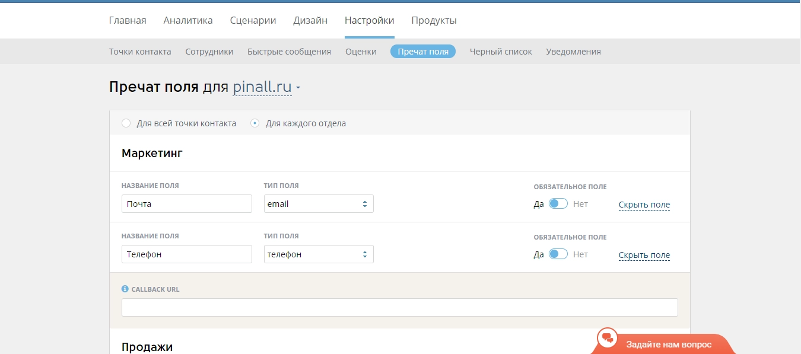Open the Черный список subtab
Screen dimensions: 801x354
(x=501, y=52)
